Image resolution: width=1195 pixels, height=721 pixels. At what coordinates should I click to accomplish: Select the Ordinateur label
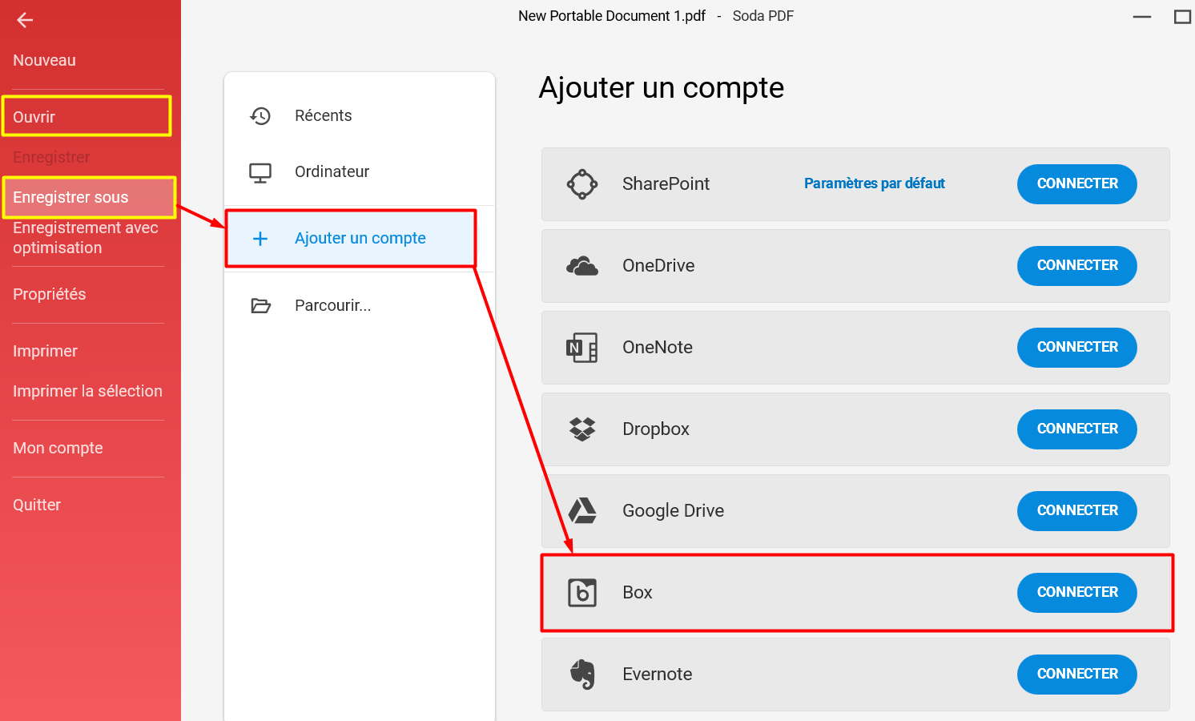pyautogui.click(x=332, y=171)
